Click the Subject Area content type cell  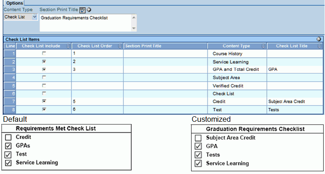237,77
